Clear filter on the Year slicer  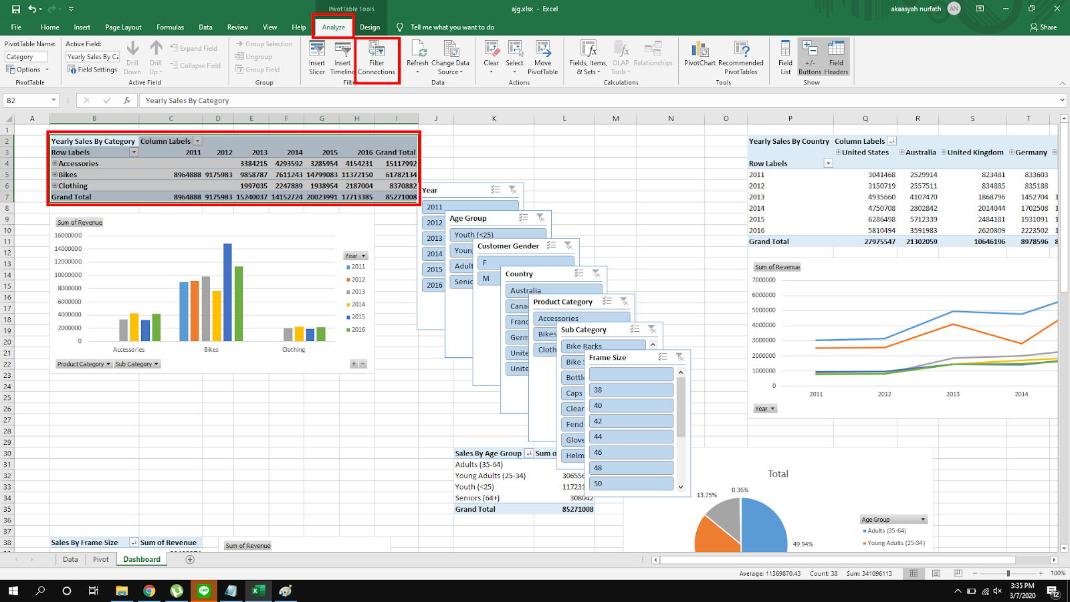coord(513,190)
